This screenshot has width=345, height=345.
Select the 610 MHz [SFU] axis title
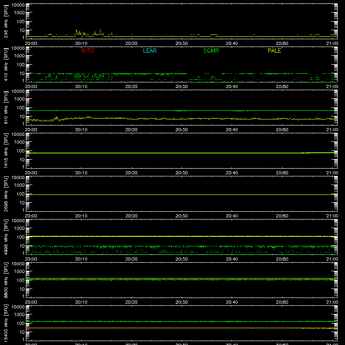point(6,107)
